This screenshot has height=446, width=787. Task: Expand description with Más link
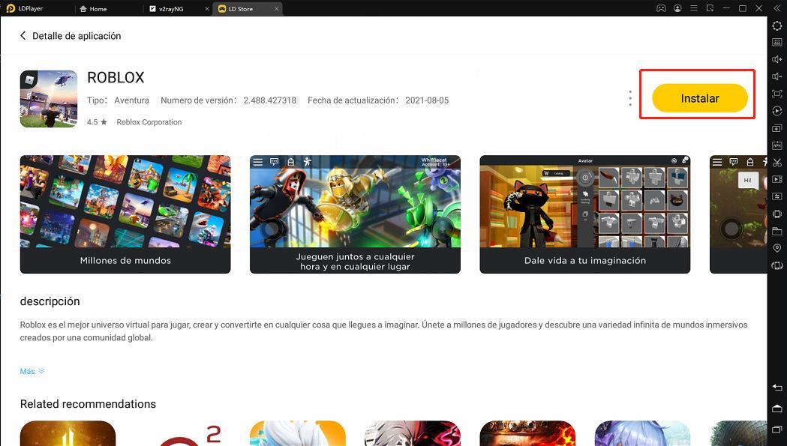[32, 371]
